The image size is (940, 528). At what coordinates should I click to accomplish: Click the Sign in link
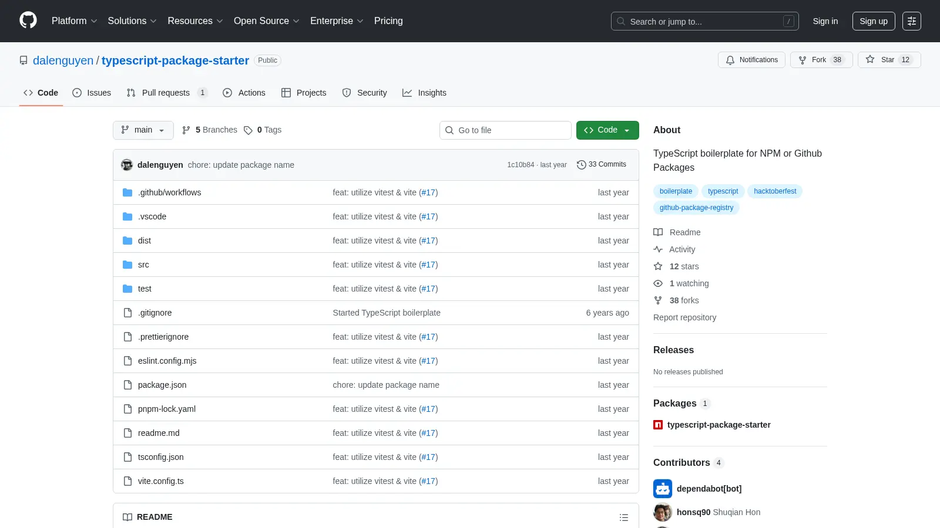[x=825, y=21]
